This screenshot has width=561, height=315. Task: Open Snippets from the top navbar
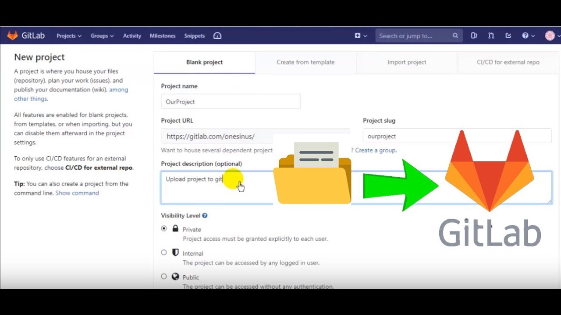click(195, 36)
